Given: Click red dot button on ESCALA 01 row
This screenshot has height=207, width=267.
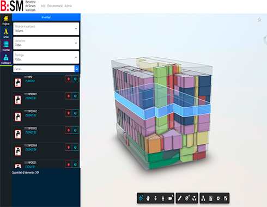Looking at the screenshot, I should (x=69, y=165).
